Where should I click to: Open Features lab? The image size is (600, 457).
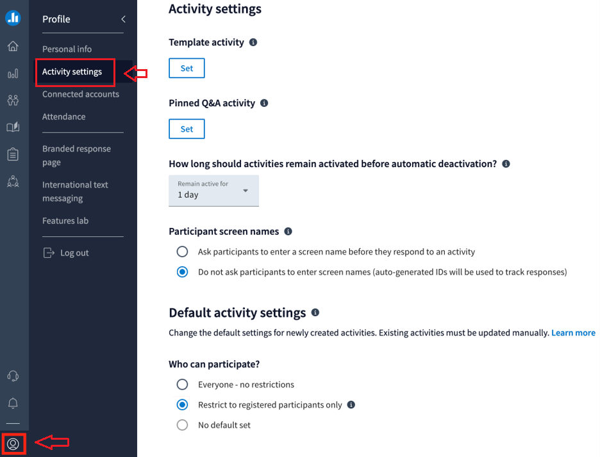pos(65,221)
